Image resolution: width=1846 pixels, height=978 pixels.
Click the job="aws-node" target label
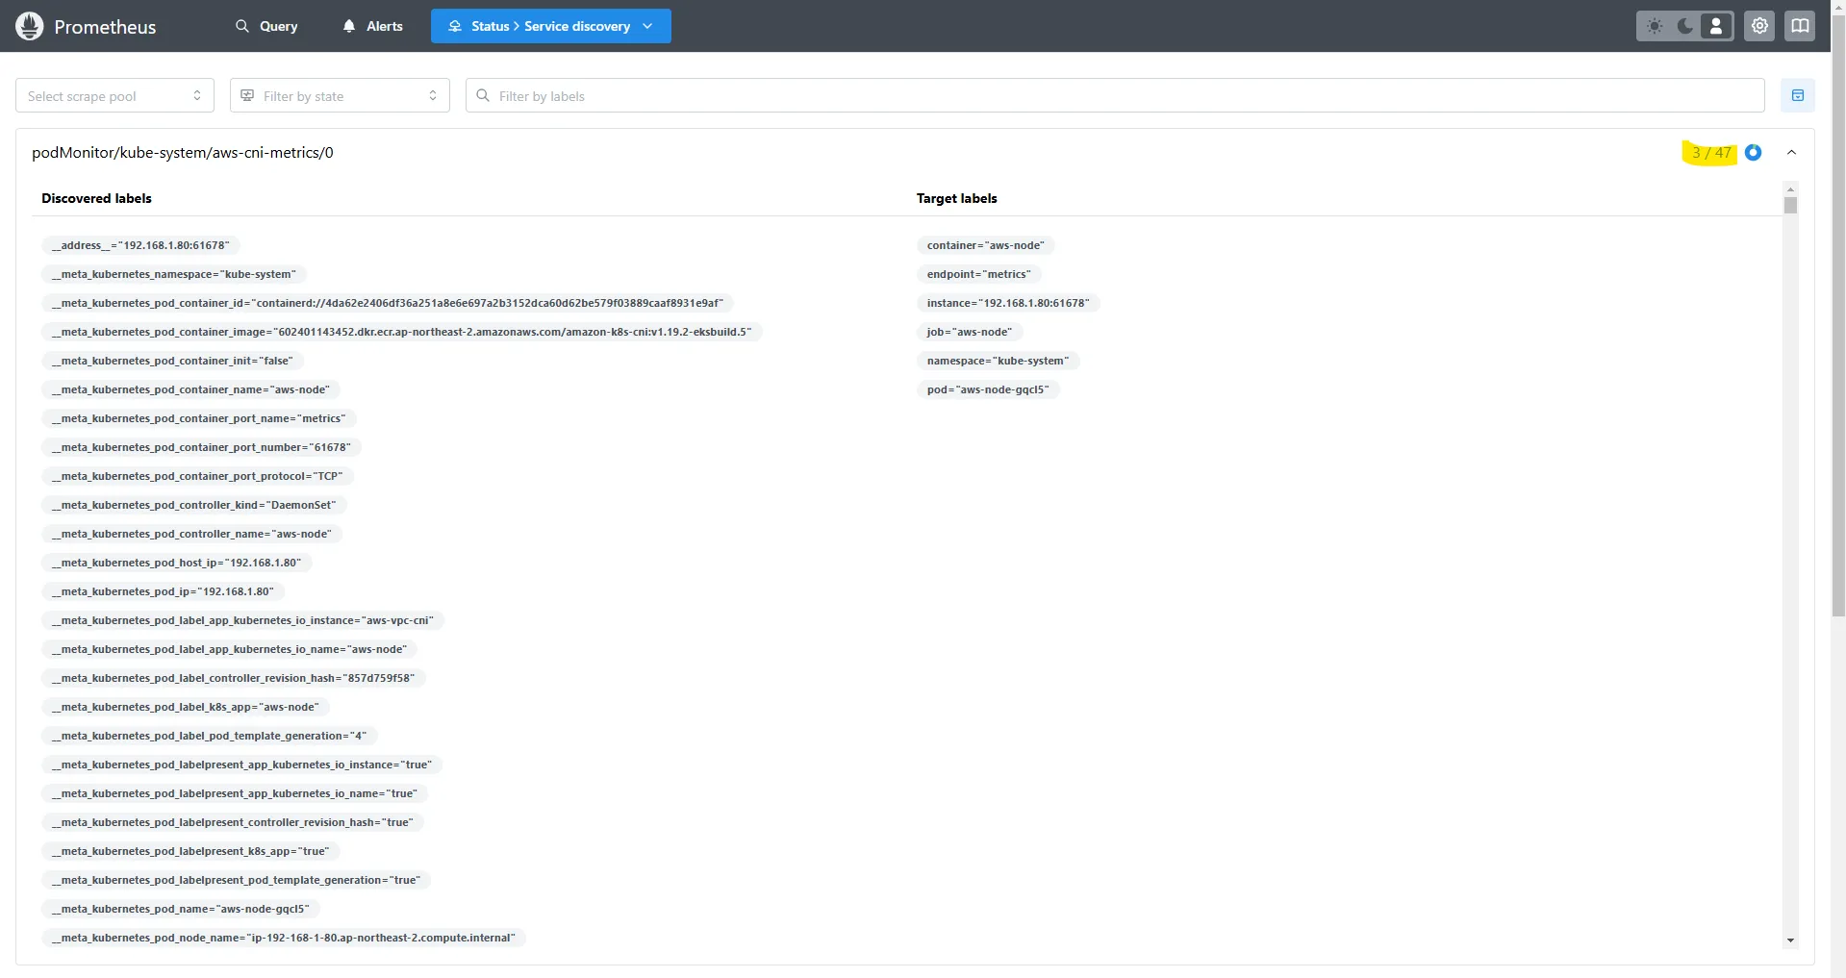point(970,332)
